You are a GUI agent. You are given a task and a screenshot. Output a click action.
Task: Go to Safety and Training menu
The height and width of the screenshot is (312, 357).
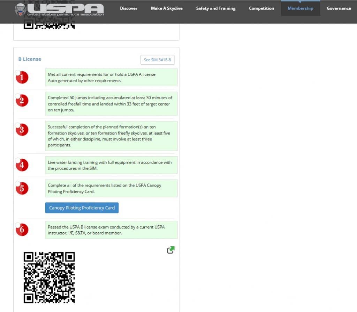click(216, 8)
